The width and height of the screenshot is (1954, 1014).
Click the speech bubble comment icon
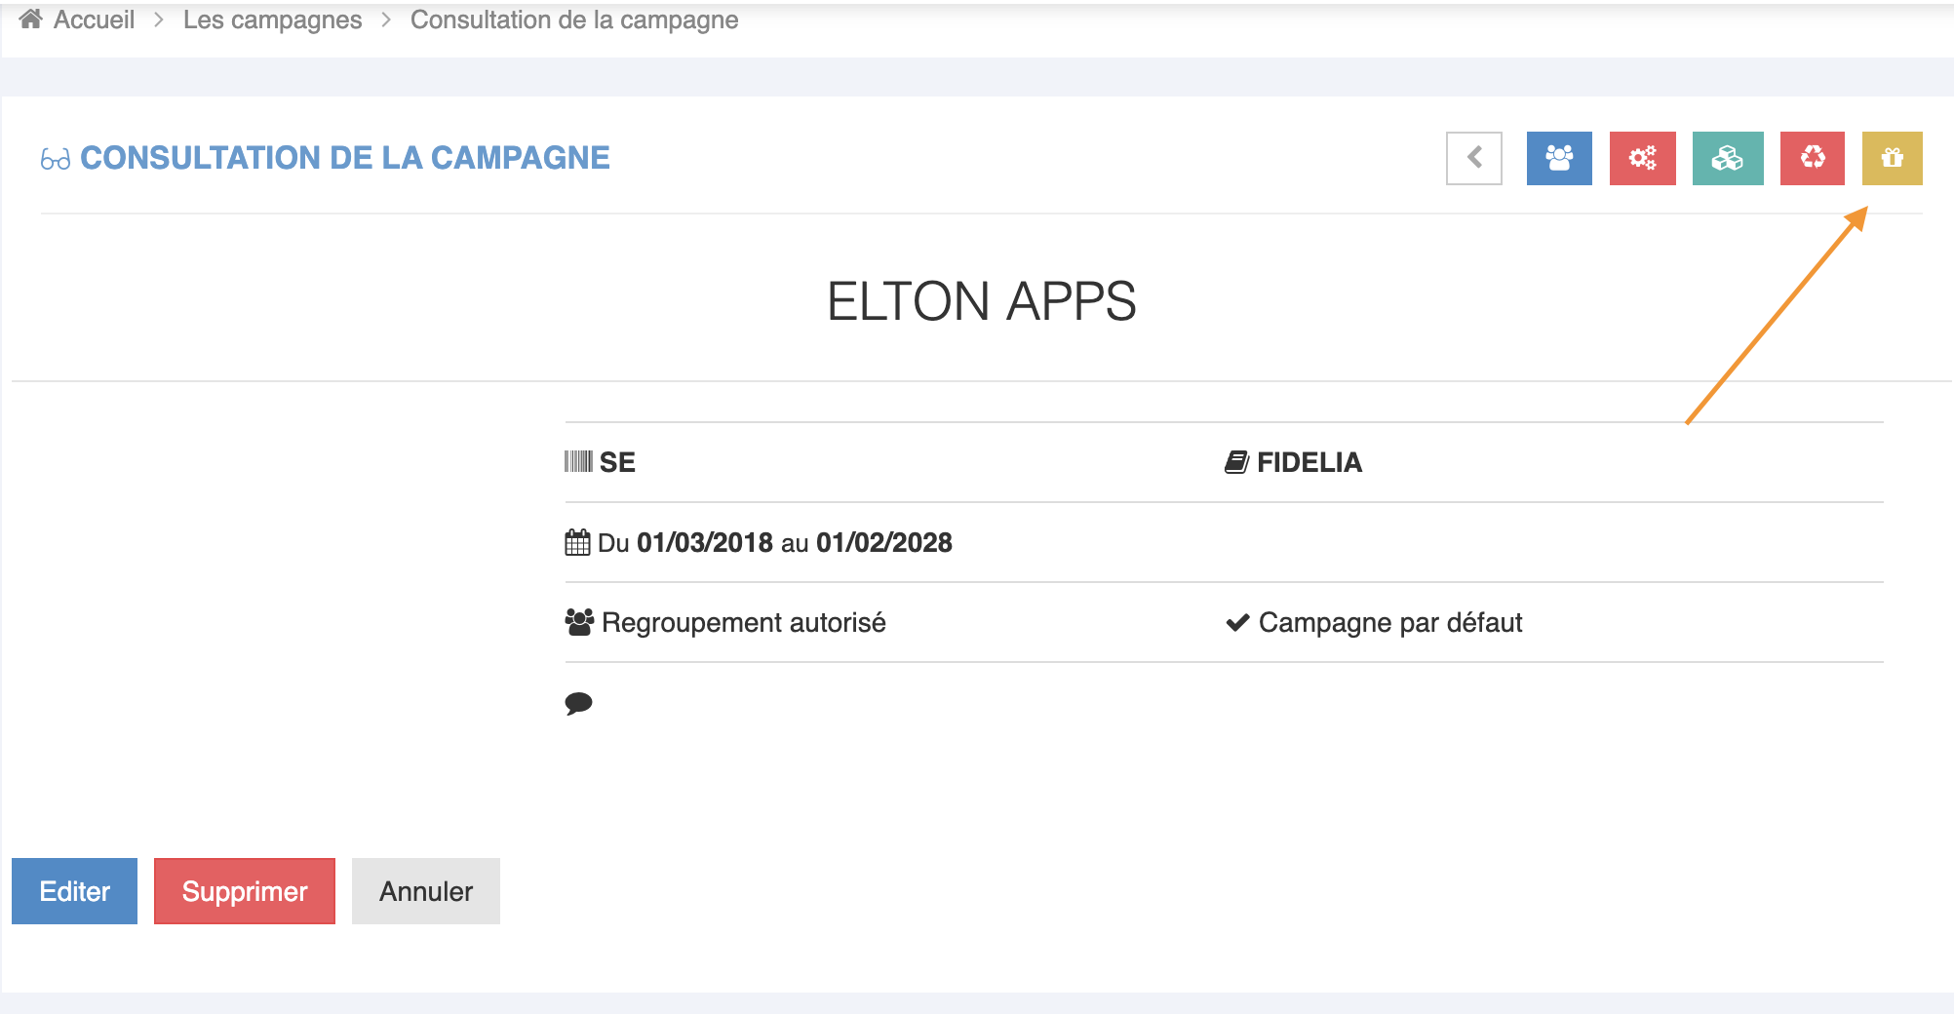(578, 703)
